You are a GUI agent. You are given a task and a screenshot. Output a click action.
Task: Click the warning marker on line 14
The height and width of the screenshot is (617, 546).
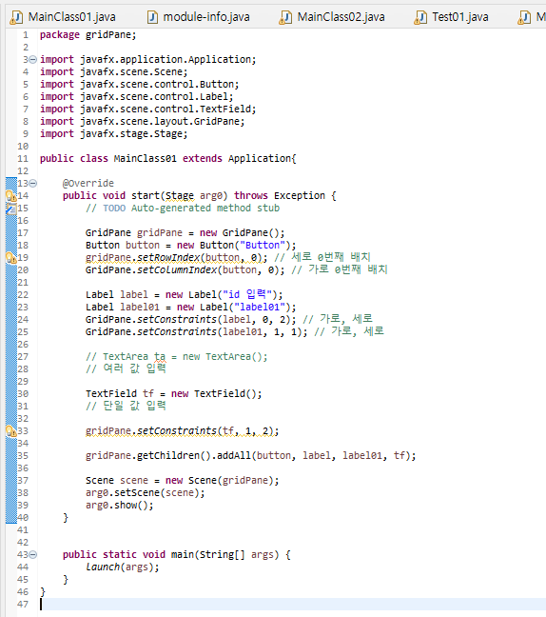tap(11, 195)
